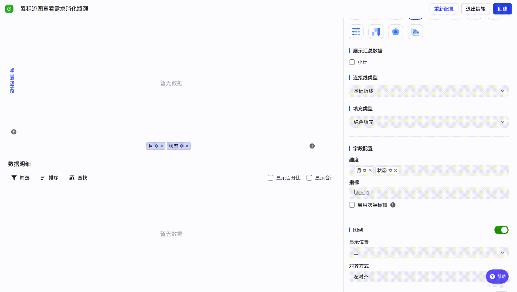The width and height of the screenshot is (517, 292).
Task: Click the 数据明细 heading
Action: click(x=19, y=164)
